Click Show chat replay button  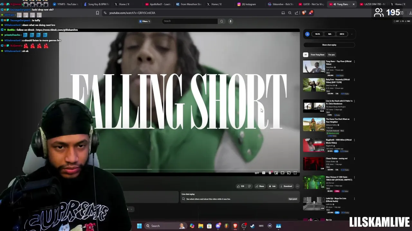click(329, 45)
